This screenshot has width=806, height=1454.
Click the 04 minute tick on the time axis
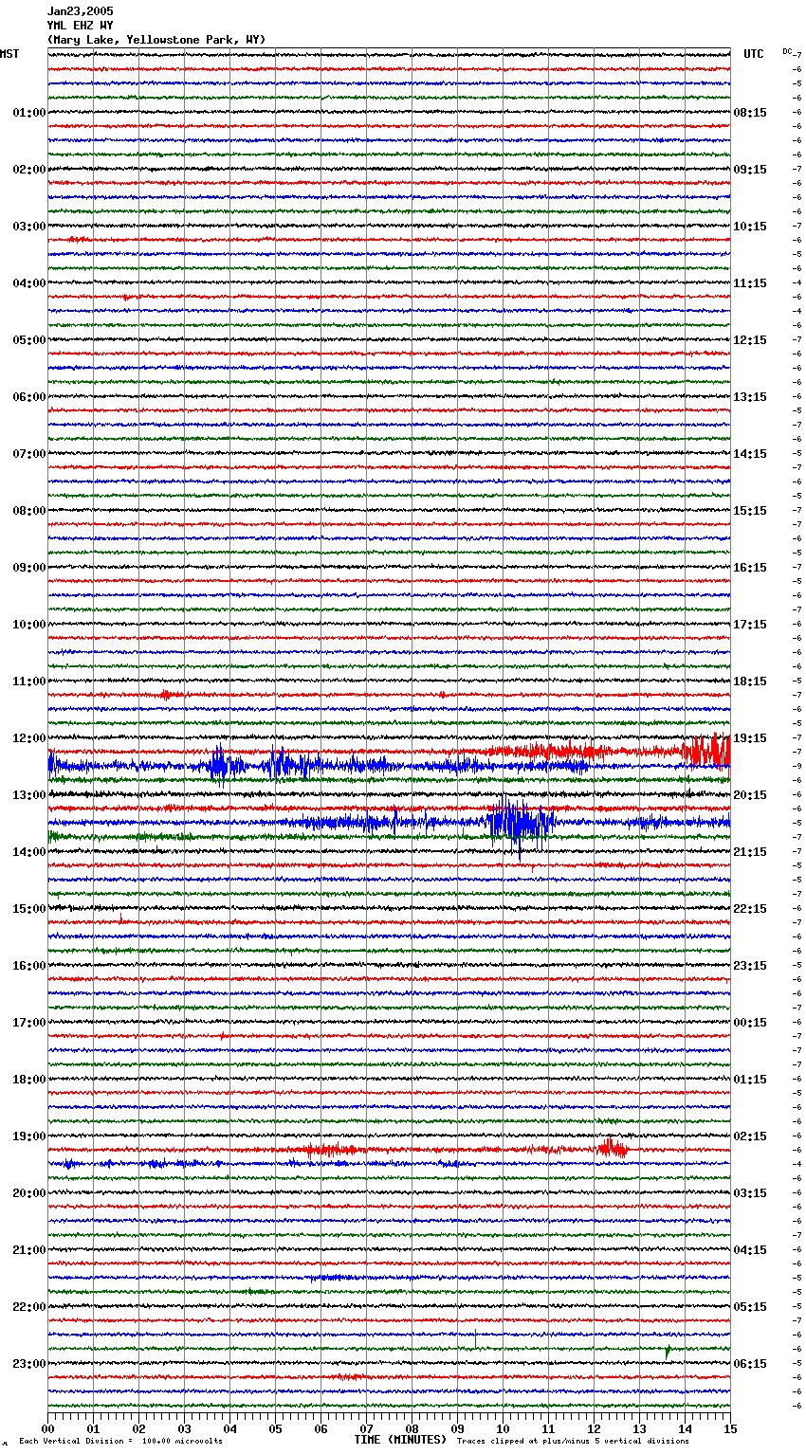230,1428
